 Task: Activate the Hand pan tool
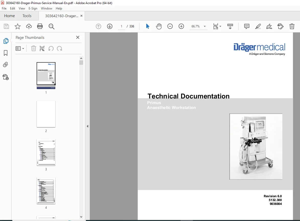[159, 26]
